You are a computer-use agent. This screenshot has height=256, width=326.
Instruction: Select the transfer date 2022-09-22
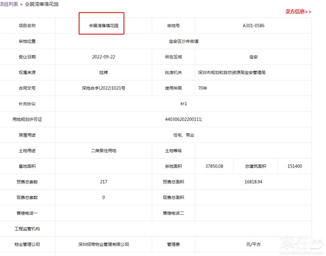103,57
